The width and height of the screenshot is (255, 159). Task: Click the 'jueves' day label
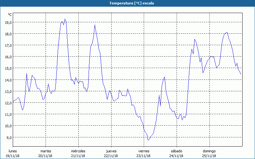pyautogui.click(x=111, y=151)
